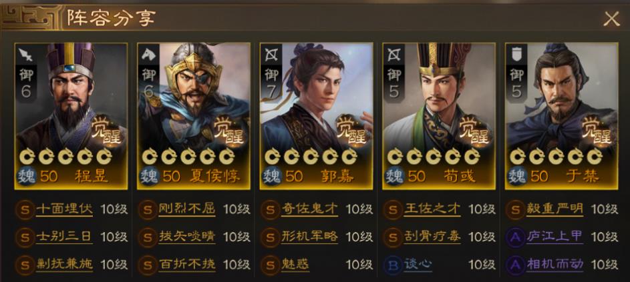Screen dimensions: 630x282
Task: Close the 阵容分享 panel
Action: [611, 19]
